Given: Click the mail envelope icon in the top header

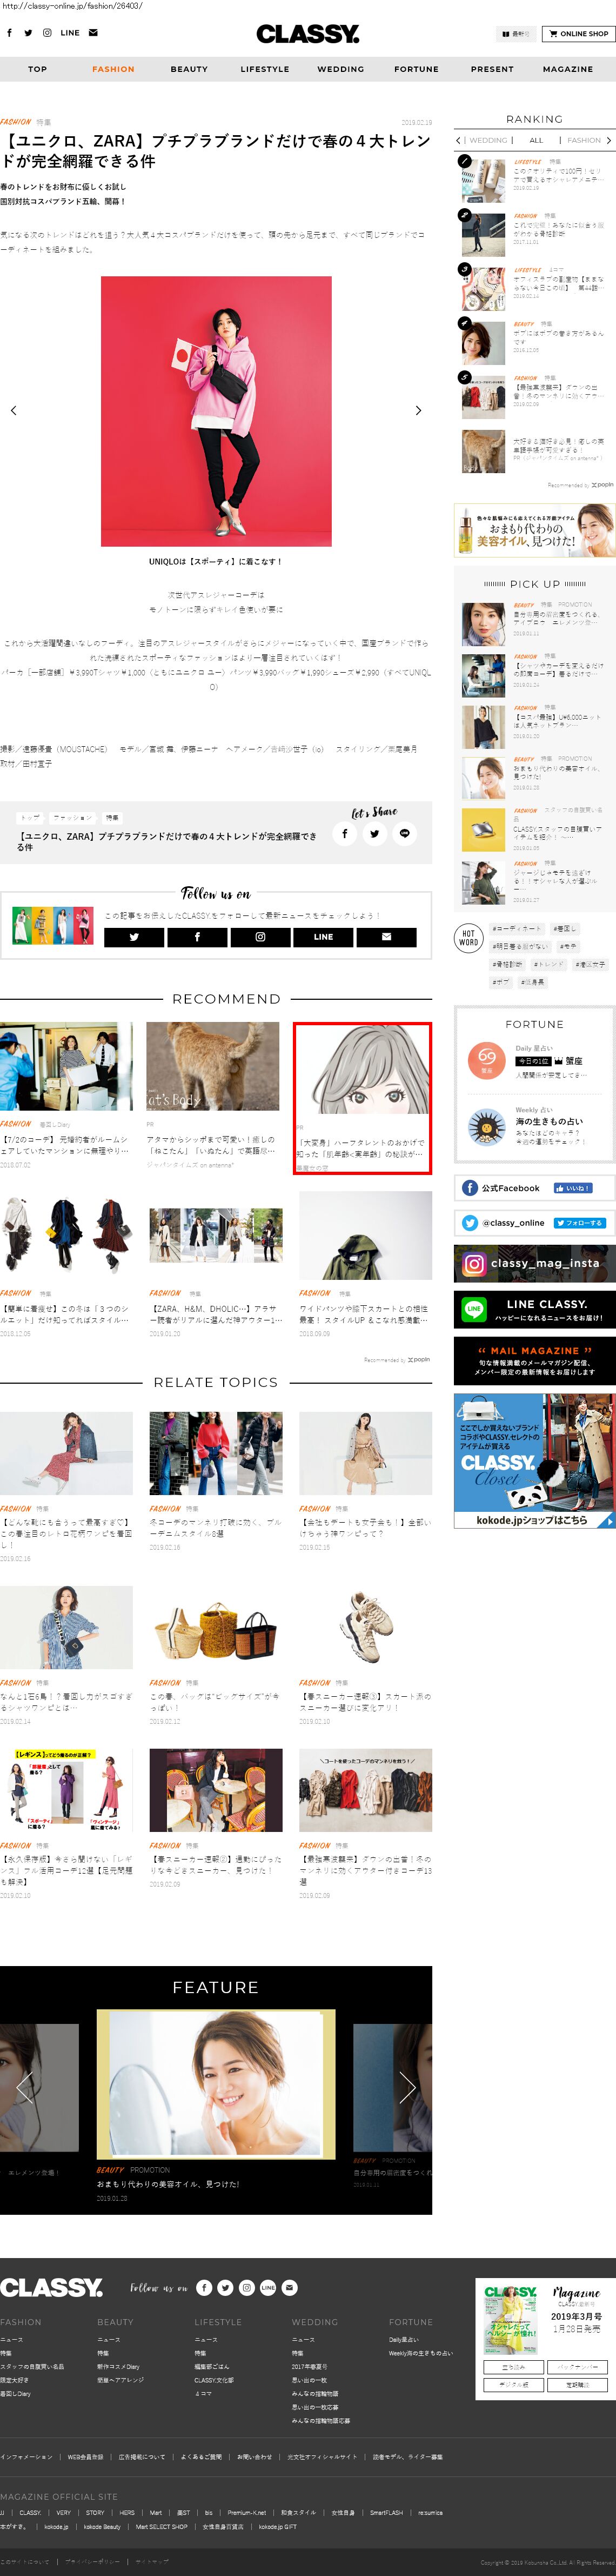Looking at the screenshot, I should click(x=93, y=33).
